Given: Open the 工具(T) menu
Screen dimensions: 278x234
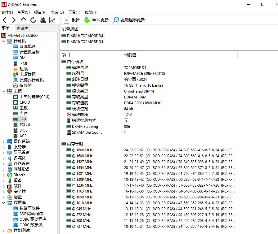Looking at the screenshot, I should pos(74,12).
